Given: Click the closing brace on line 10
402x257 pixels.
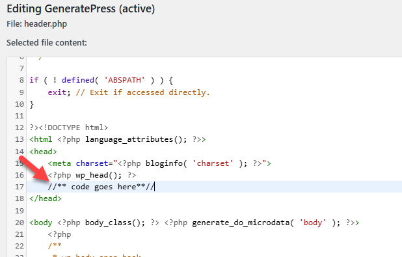Looking at the screenshot, I should (x=31, y=104).
